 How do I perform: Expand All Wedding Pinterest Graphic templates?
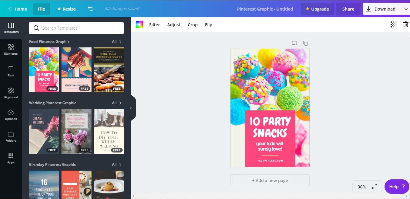pyautogui.click(x=117, y=103)
